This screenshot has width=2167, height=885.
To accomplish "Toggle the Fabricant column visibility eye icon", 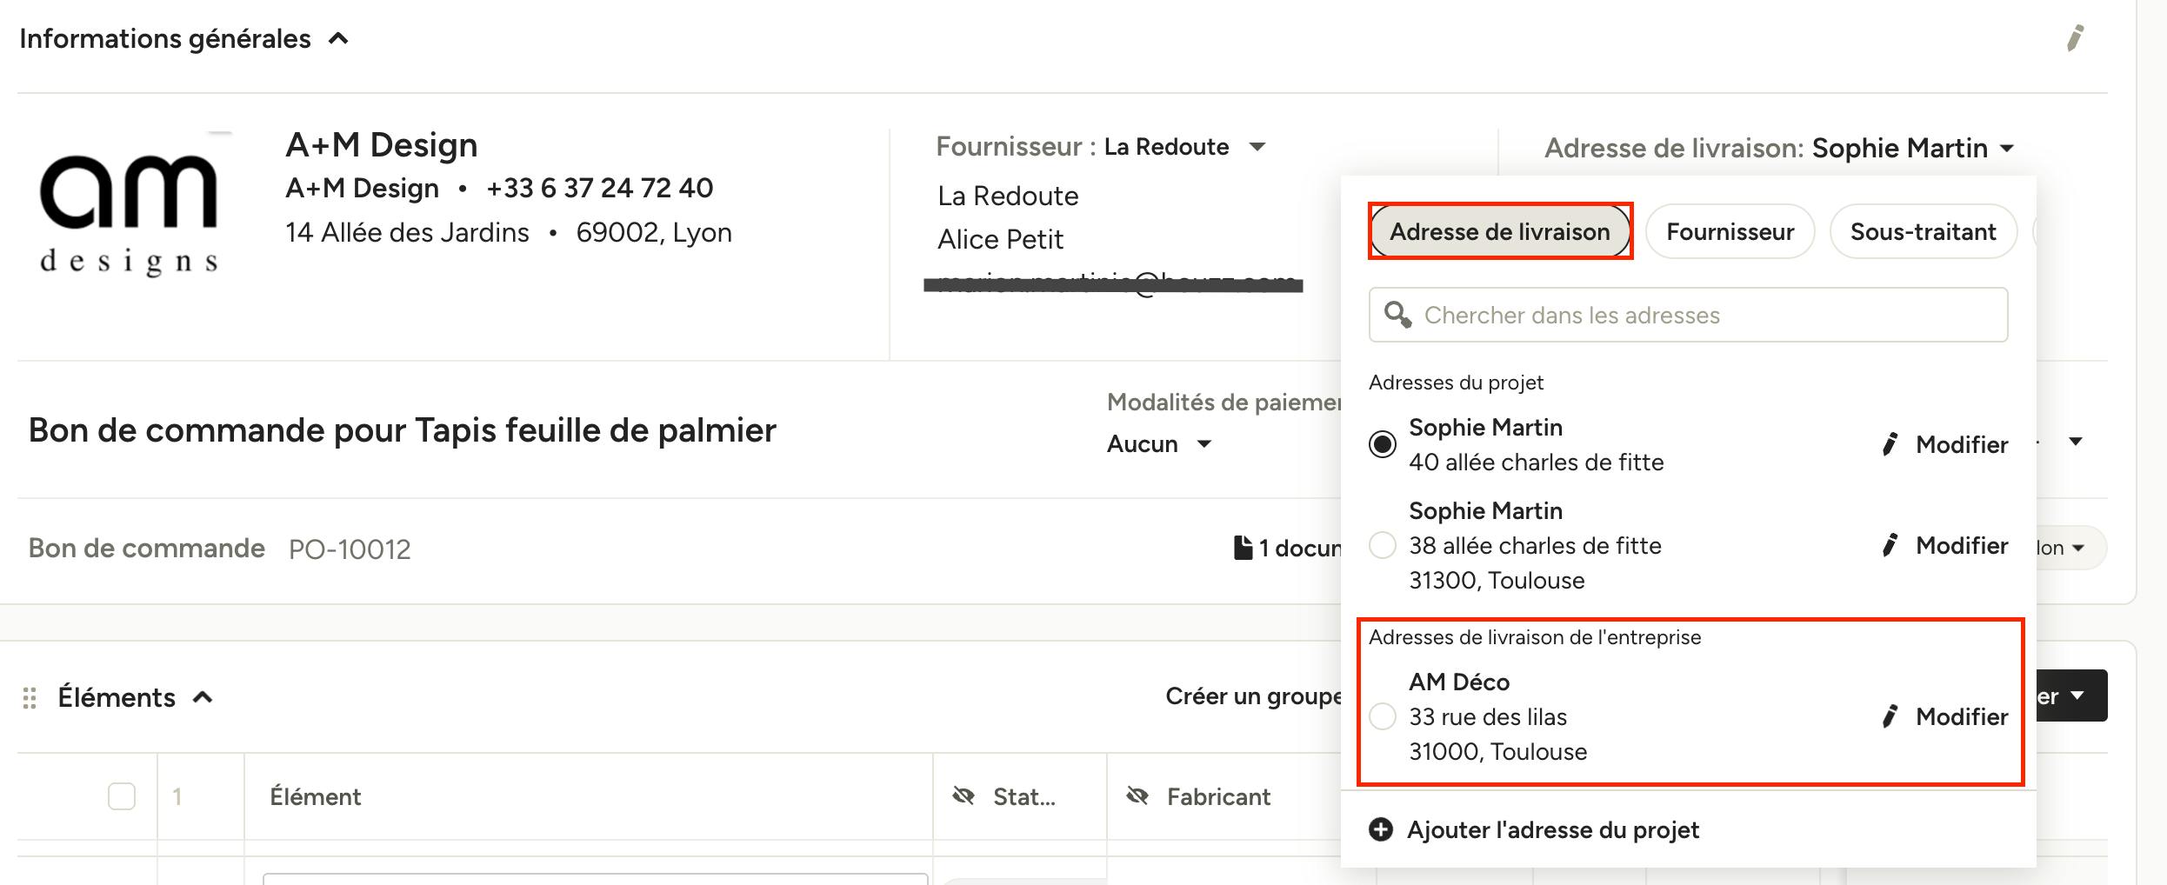I will [1137, 795].
